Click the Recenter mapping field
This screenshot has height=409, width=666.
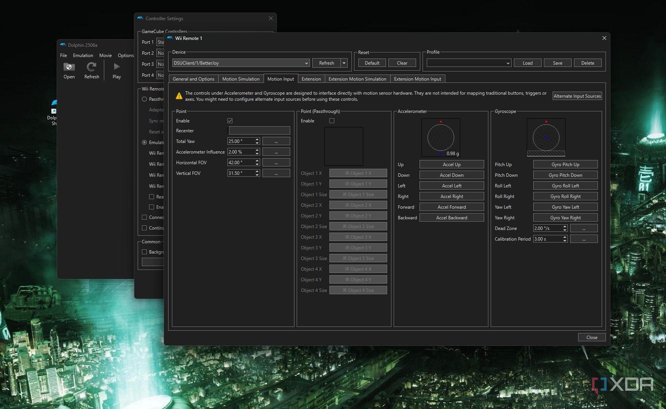[x=259, y=131]
